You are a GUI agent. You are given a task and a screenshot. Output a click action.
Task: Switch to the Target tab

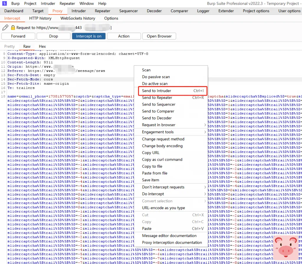point(38,11)
